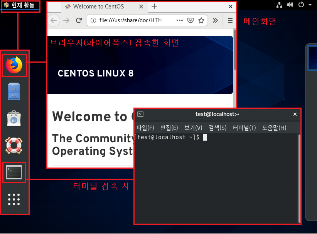Click the power icon in top bar
Viewport: 317px width, 234px height.
pyautogui.click(x=301, y=5)
